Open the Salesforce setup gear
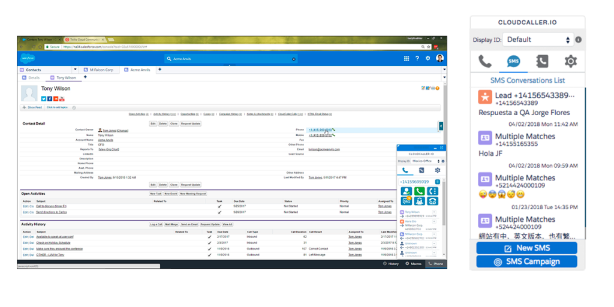Image resolution: width=614 pixels, height=307 pixels. [x=428, y=58]
